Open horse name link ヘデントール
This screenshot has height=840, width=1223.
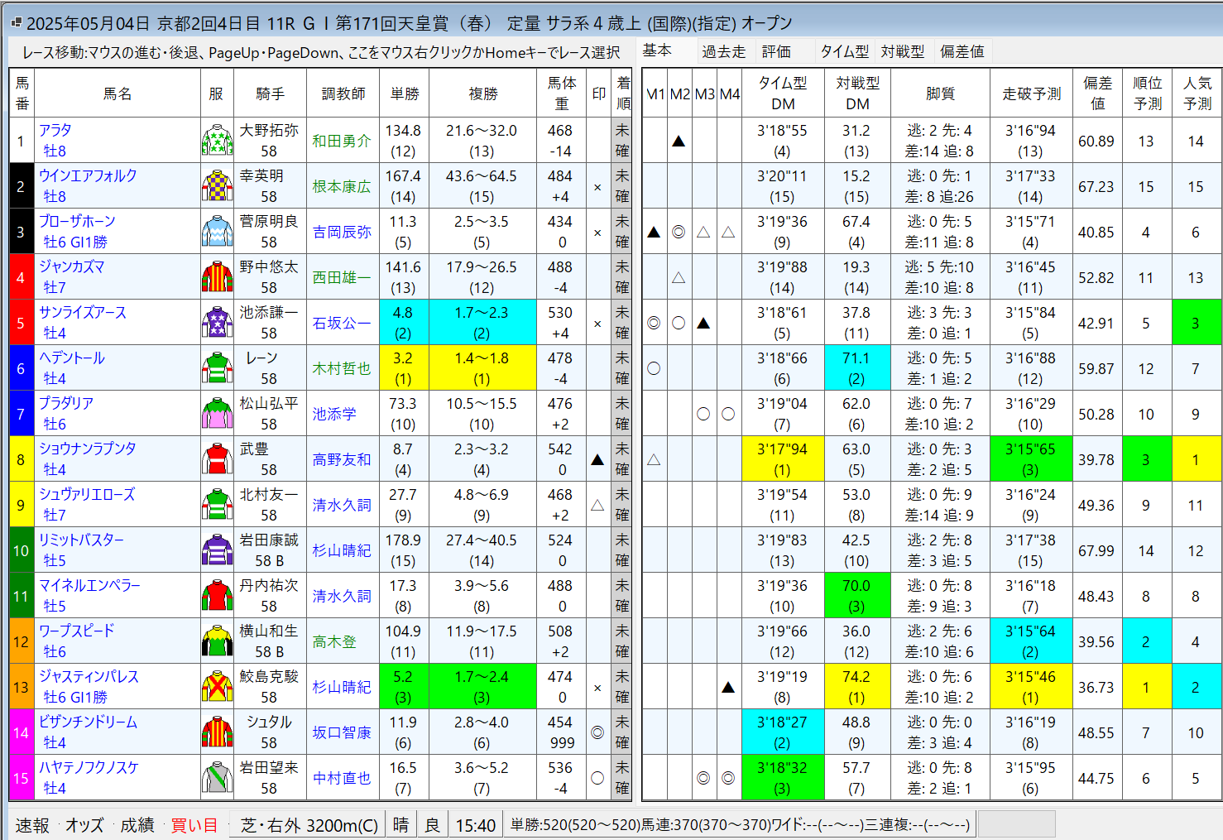click(x=72, y=358)
